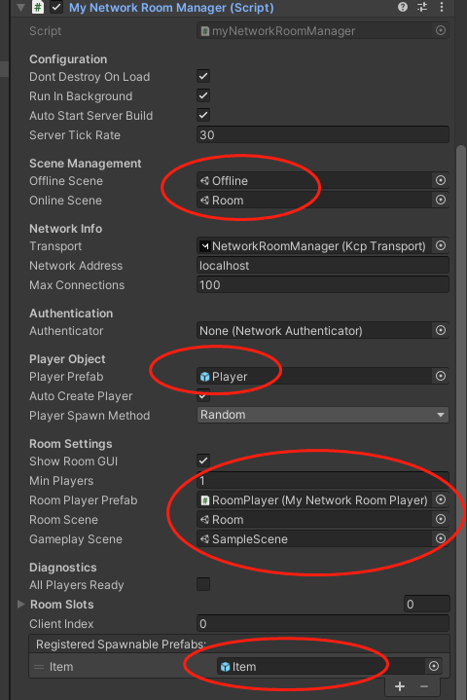Open object picker for Offline Scene

coord(441,180)
